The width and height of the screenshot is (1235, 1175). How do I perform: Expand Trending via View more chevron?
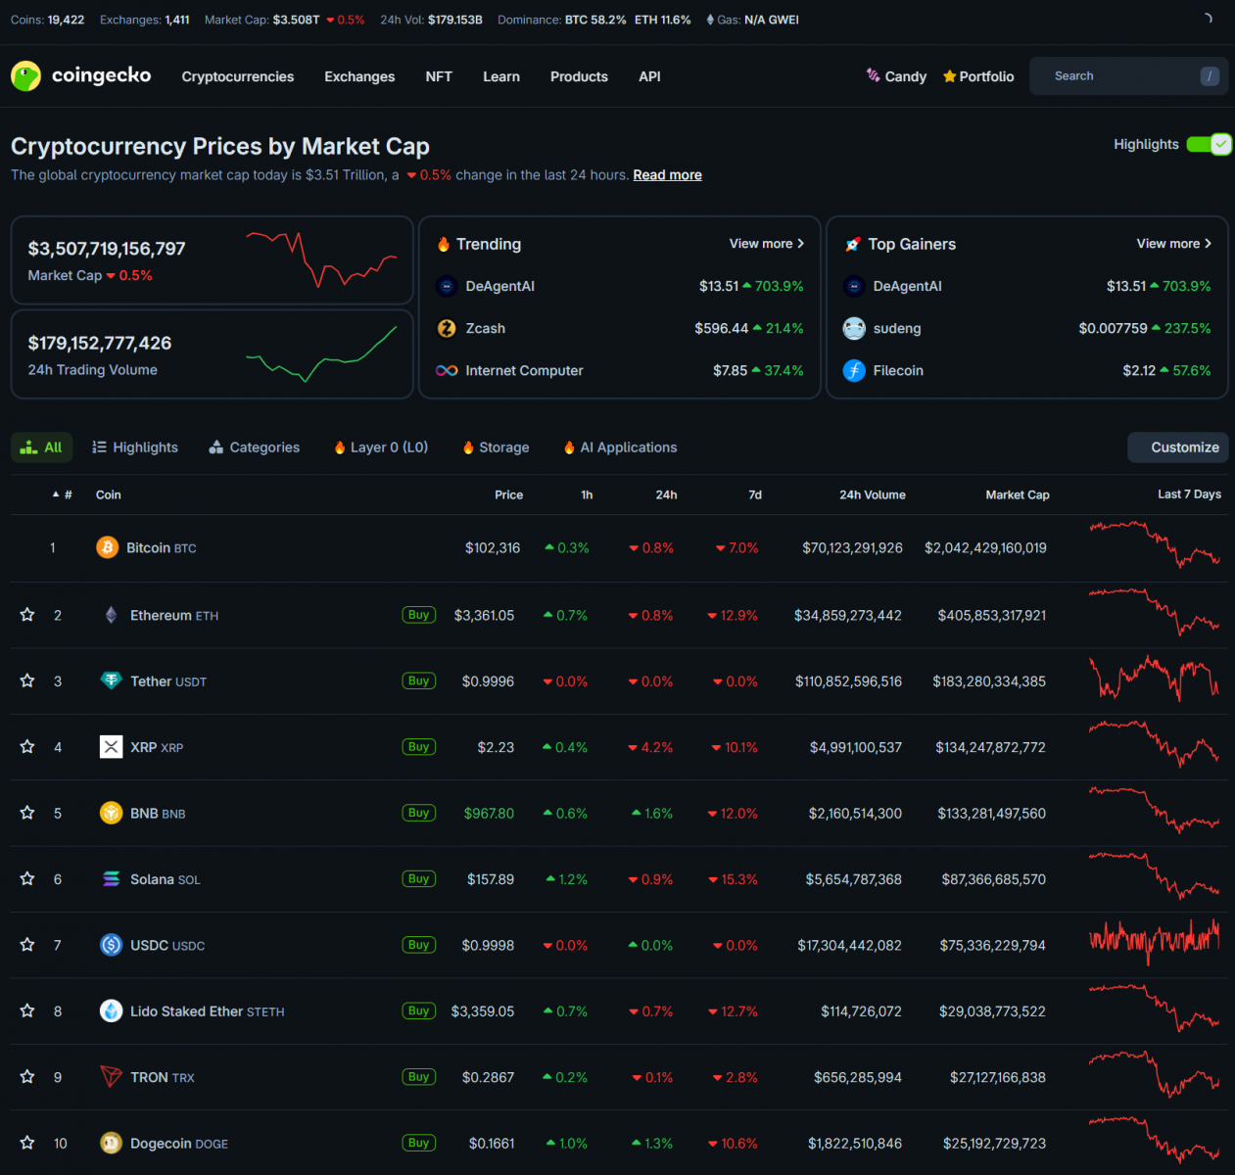click(x=800, y=244)
